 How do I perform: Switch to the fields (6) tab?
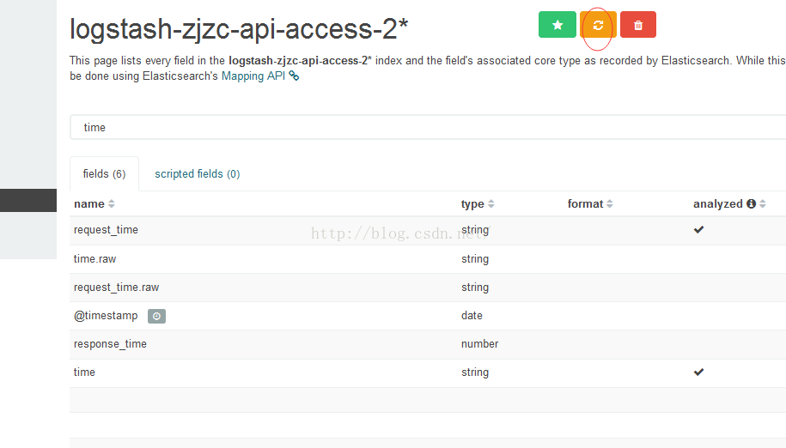click(104, 173)
